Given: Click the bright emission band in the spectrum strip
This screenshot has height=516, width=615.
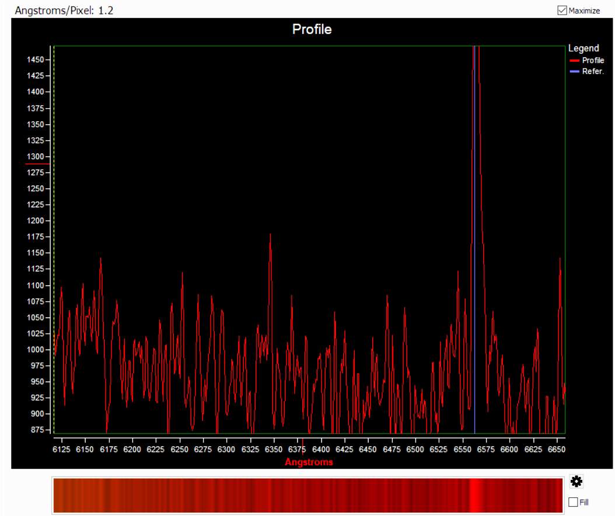Looking at the screenshot, I should 476,496.
